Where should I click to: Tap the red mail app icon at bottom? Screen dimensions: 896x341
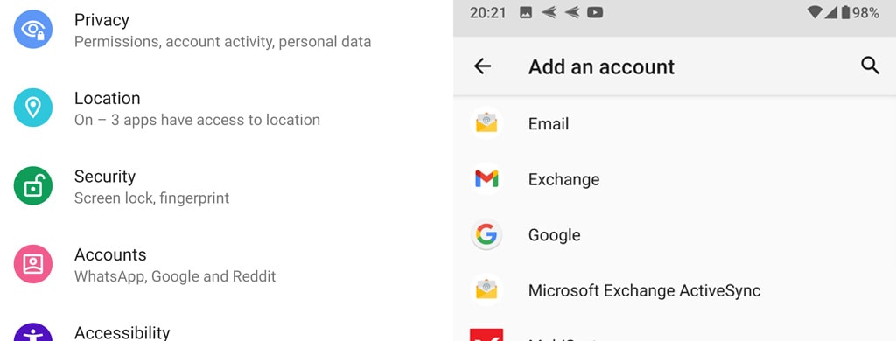click(486, 335)
